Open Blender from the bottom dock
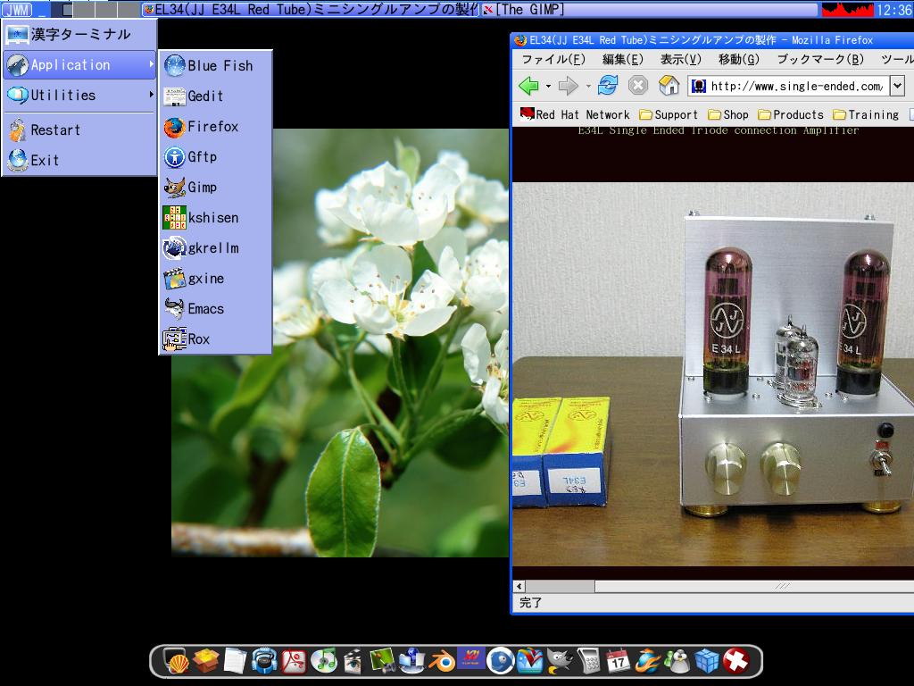 click(441, 661)
